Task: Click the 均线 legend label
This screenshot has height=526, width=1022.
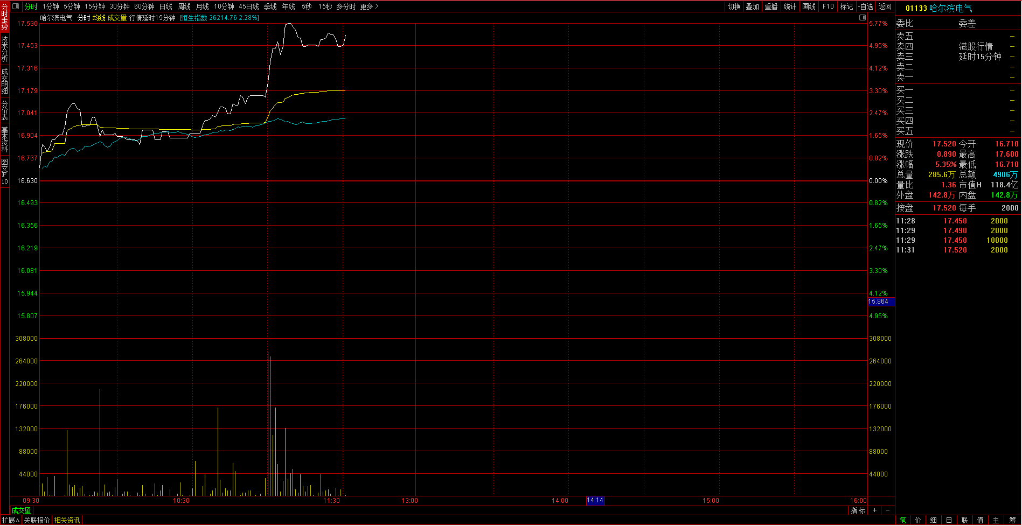Action: pos(99,18)
